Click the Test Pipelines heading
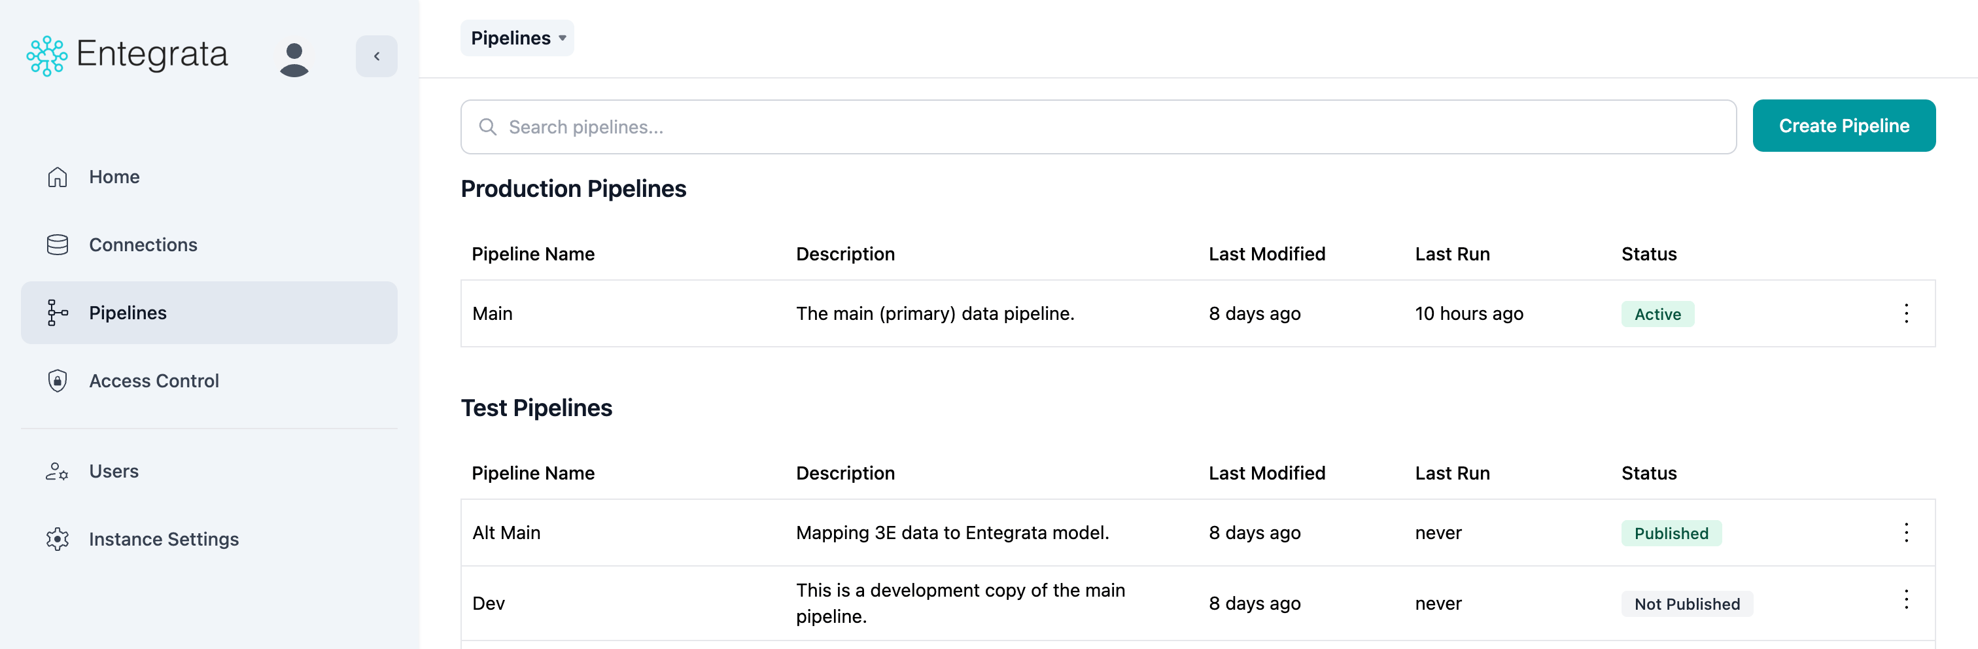The height and width of the screenshot is (649, 1978). pos(536,408)
